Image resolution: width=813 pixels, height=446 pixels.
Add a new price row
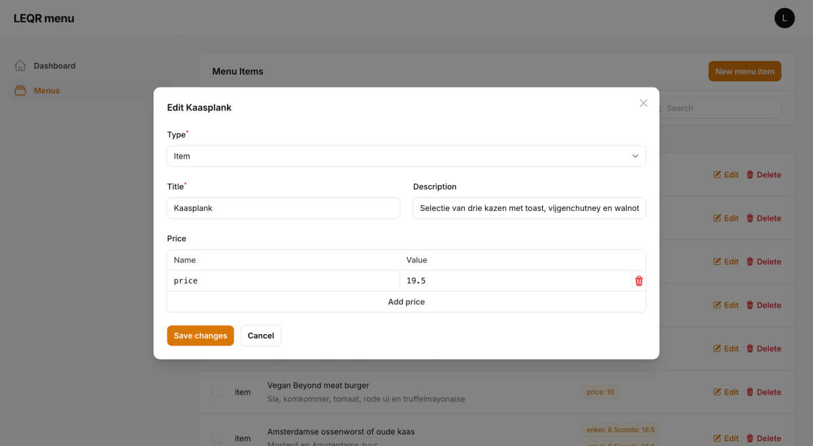(406, 302)
